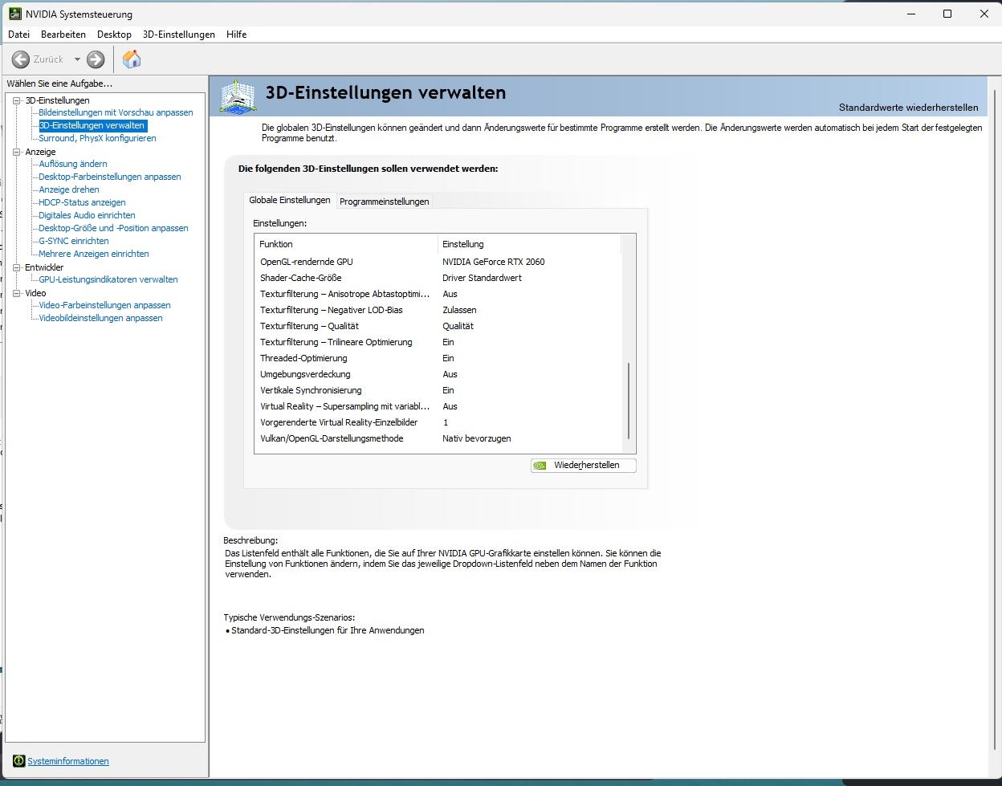1002x786 pixels.
Task: Click the NVIDIA app icon in title bar
Action: pyautogui.click(x=14, y=14)
